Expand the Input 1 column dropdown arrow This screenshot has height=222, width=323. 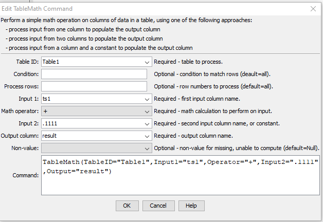147,99
